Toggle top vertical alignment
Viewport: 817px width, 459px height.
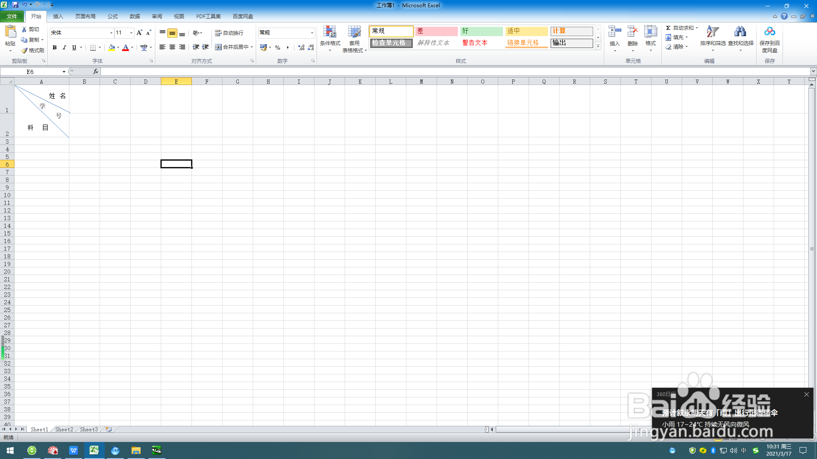(x=163, y=33)
